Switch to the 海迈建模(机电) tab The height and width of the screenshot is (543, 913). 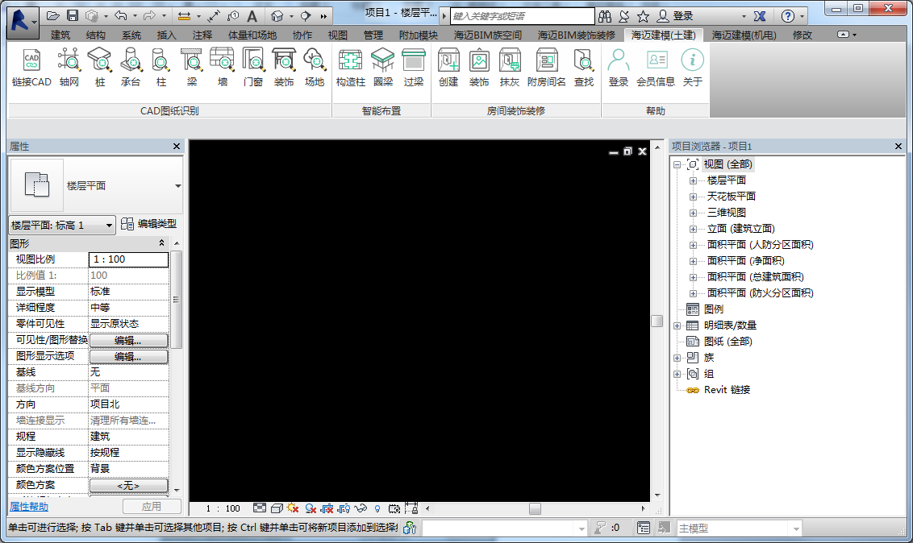pyautogui.click(x=744, y=35)
